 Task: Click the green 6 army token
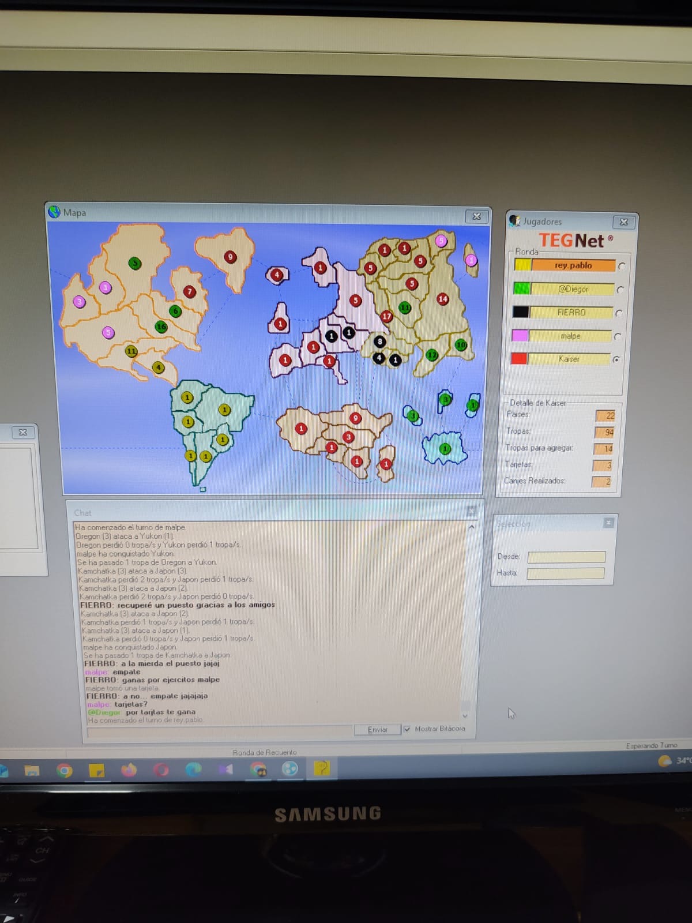click(x=176, y=311)
